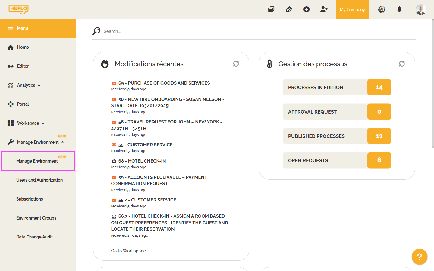Open the help question mark button
Screen dimensions: 434x271
[420, 257]
